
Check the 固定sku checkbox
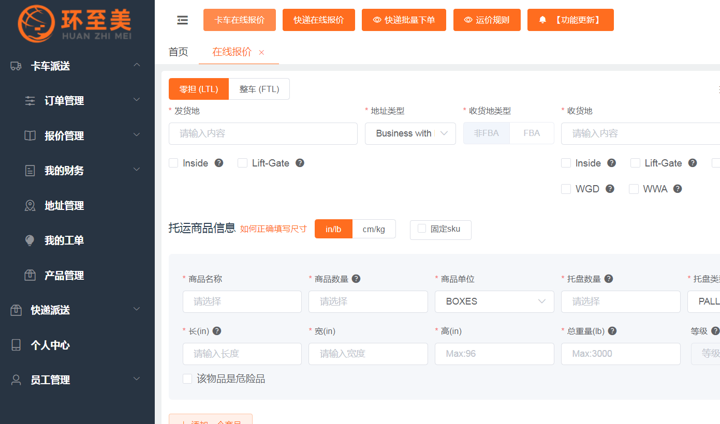422,229
